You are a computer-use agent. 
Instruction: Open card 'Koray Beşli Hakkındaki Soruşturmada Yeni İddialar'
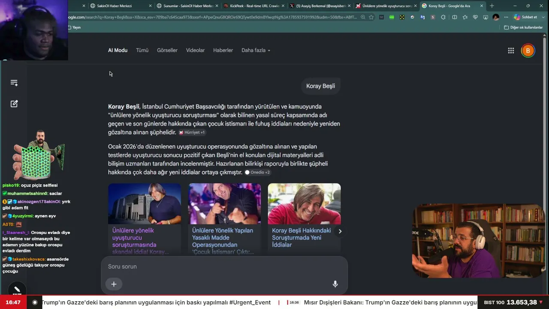tap(304, 238)
